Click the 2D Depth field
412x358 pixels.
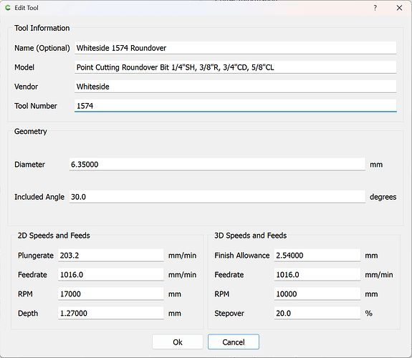[111, 313]
